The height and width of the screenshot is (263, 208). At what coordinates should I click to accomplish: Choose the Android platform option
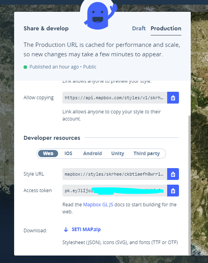pyautogui.click(x=93, y=154)
